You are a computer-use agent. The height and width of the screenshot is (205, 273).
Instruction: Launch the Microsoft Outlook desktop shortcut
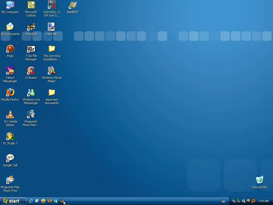click(31, 9)
